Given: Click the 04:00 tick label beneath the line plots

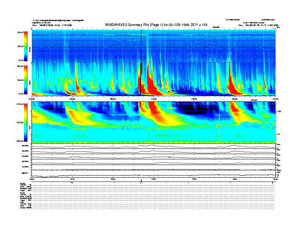Looking at the screenshot, I should (72, 179).
